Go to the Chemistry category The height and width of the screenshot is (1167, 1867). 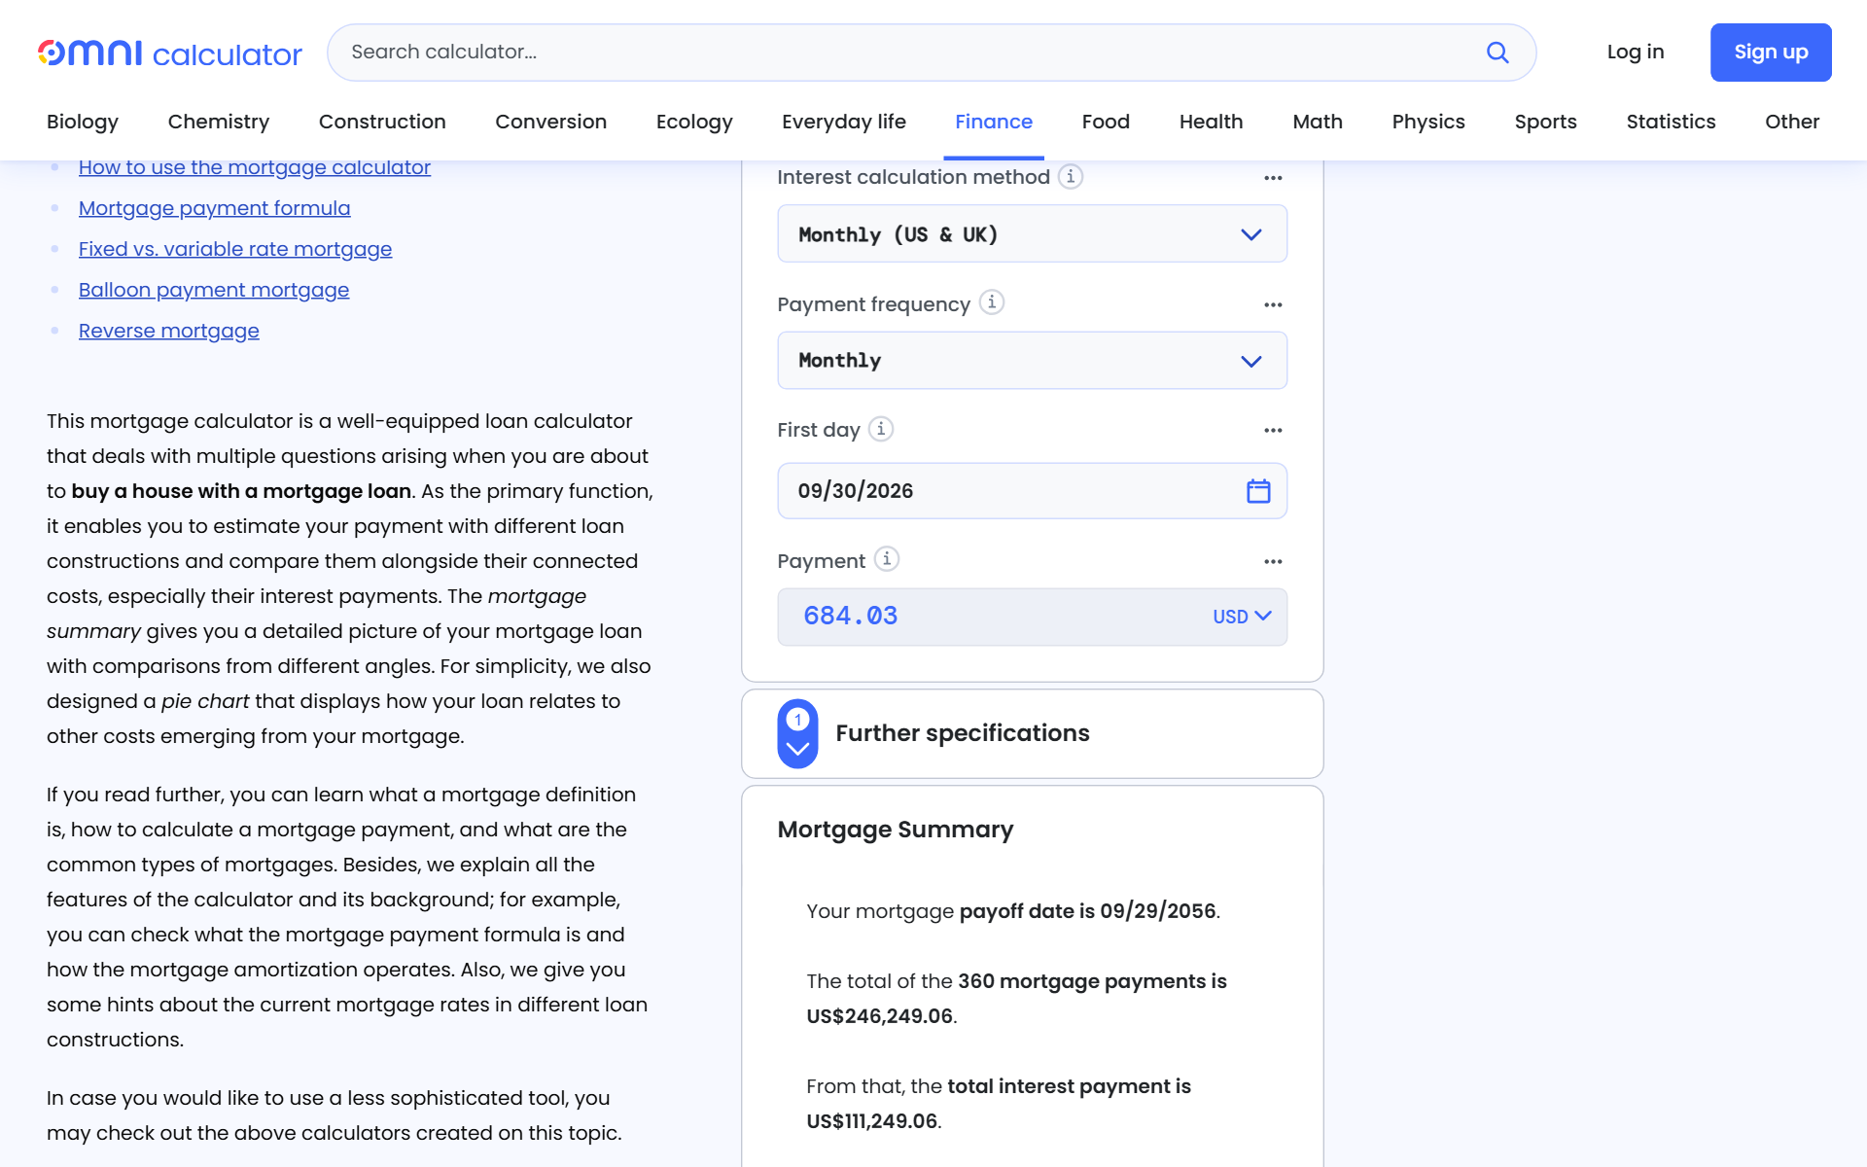[x=219, y=122]
